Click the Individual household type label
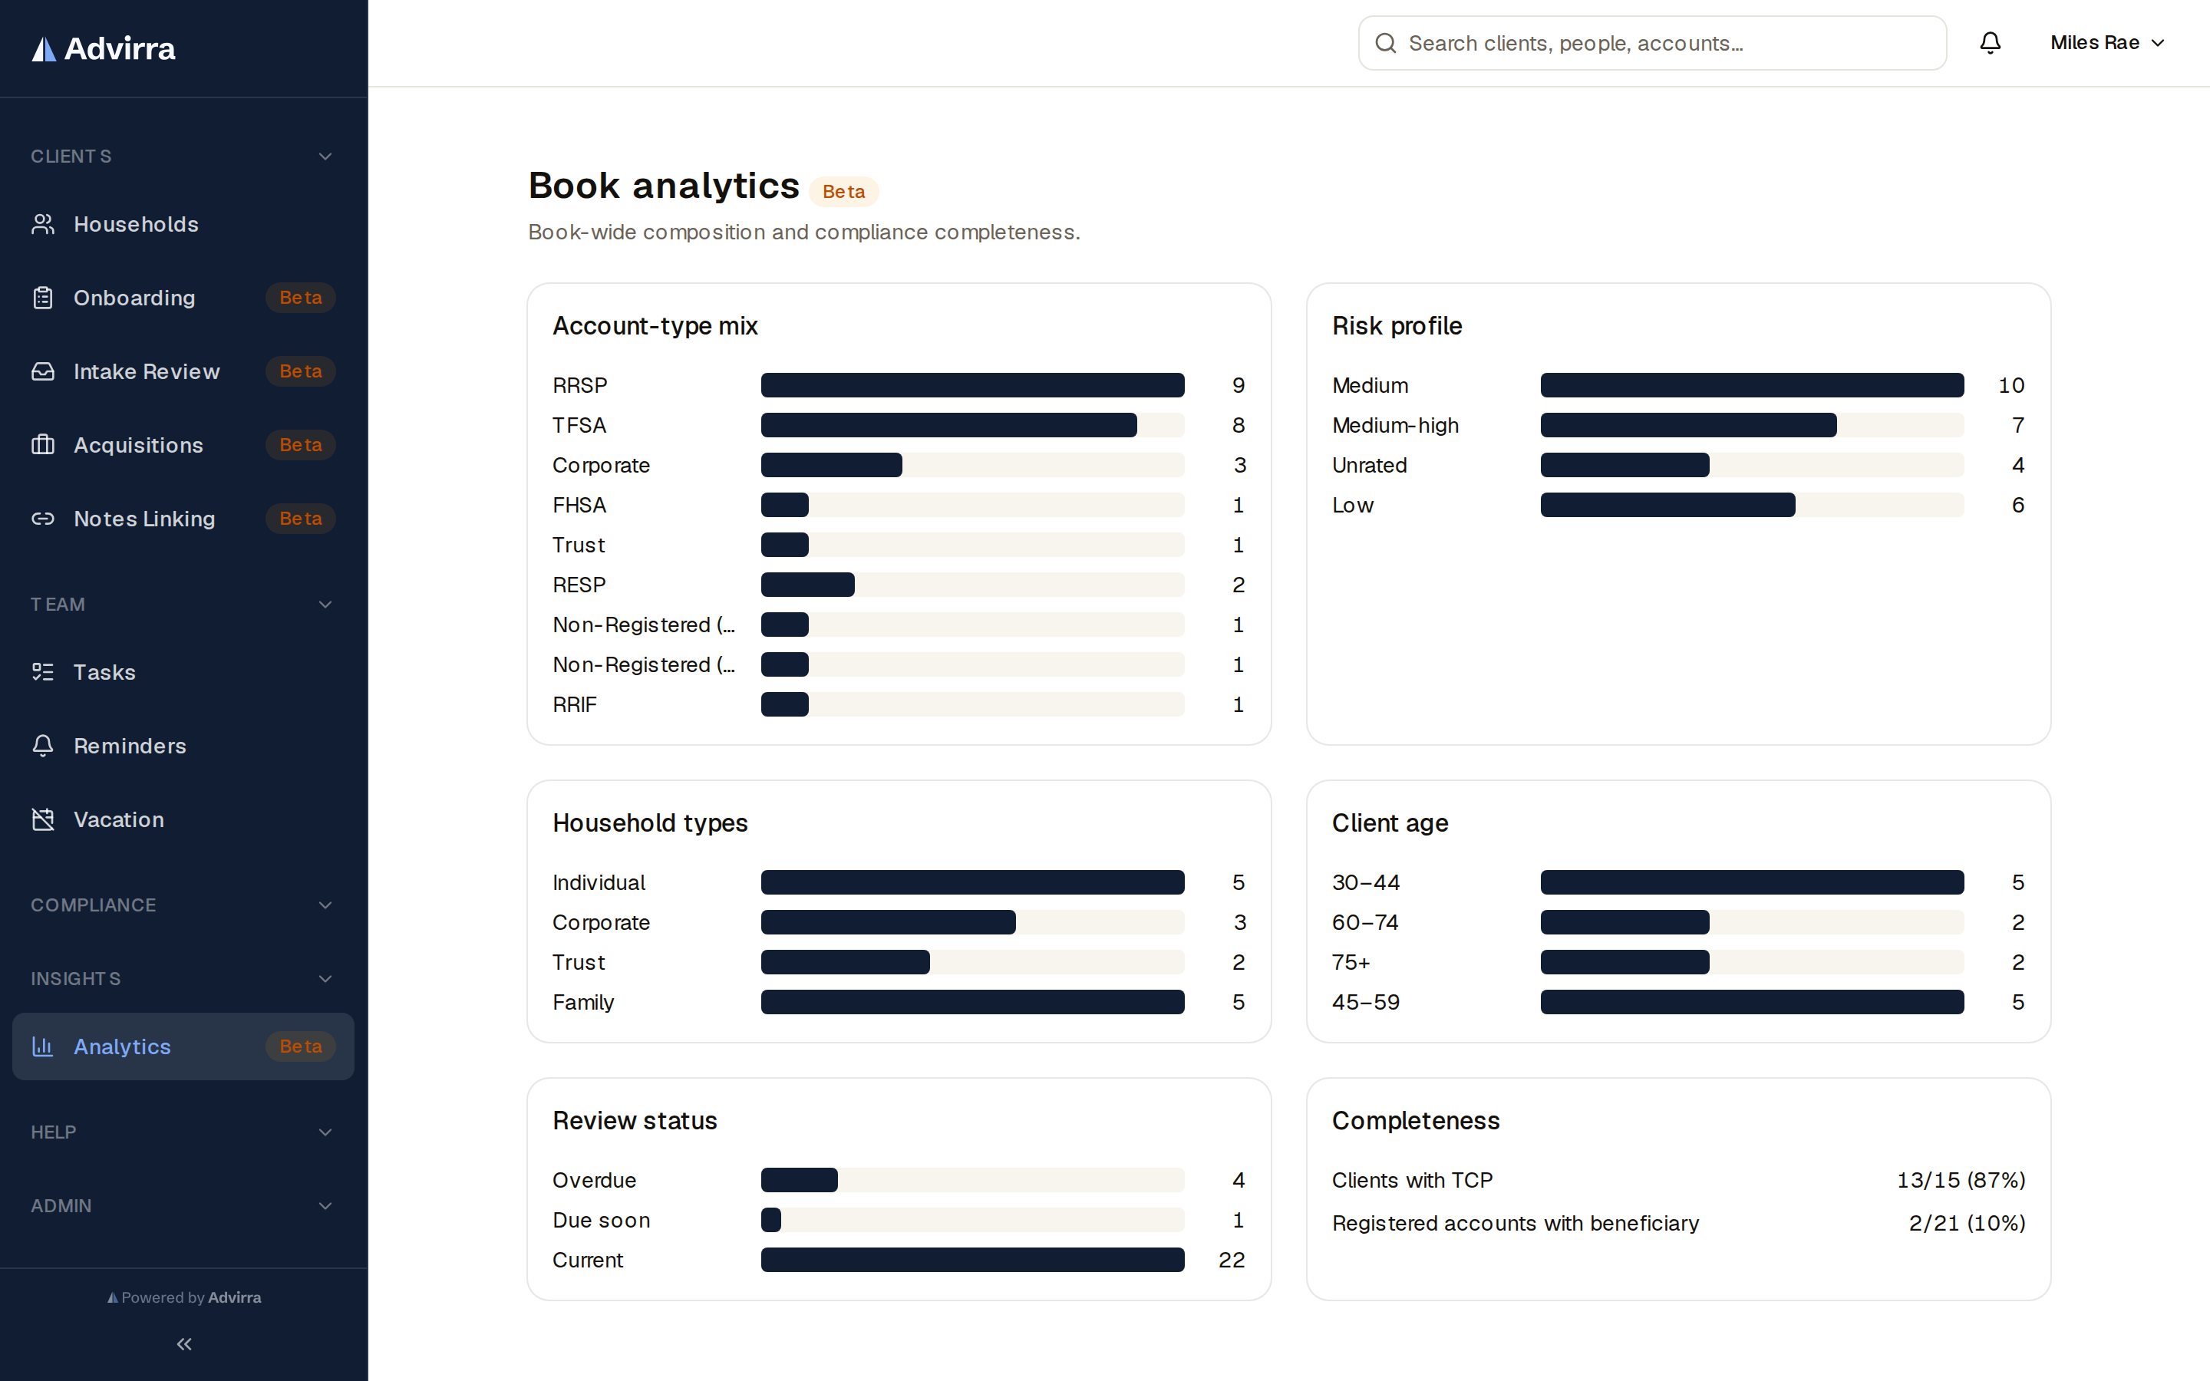2210x1381 pixels. point(599,882)
